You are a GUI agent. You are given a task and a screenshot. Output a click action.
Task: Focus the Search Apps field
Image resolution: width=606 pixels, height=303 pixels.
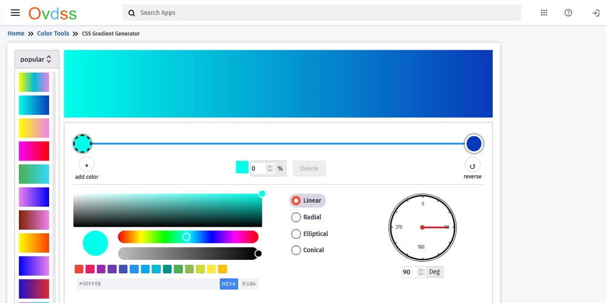coord(322,13)
